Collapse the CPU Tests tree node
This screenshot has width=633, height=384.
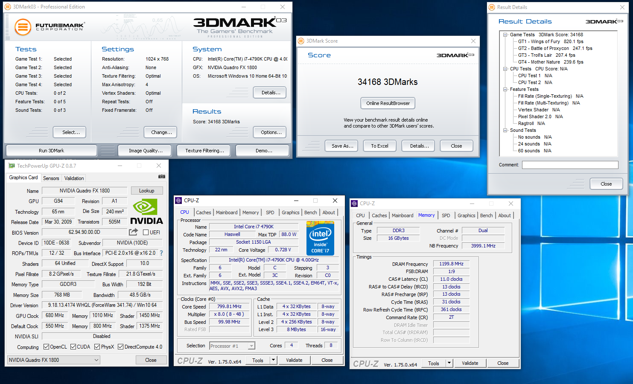point(505,69)
